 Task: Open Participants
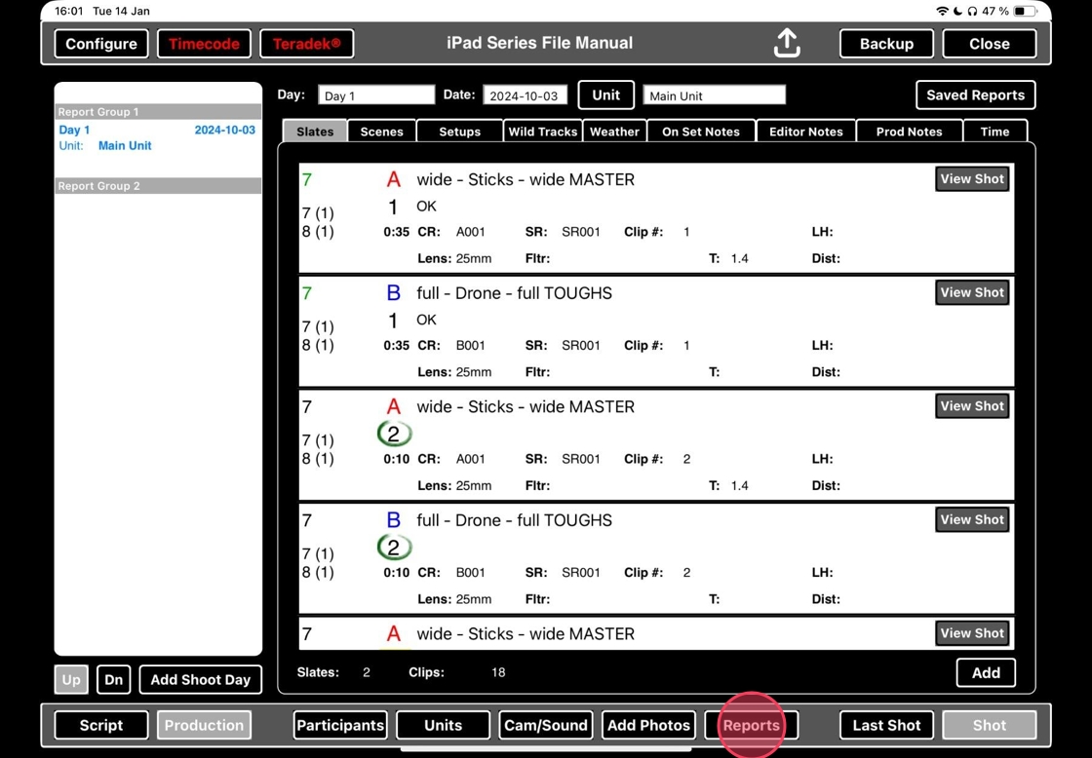click(340, 725)
